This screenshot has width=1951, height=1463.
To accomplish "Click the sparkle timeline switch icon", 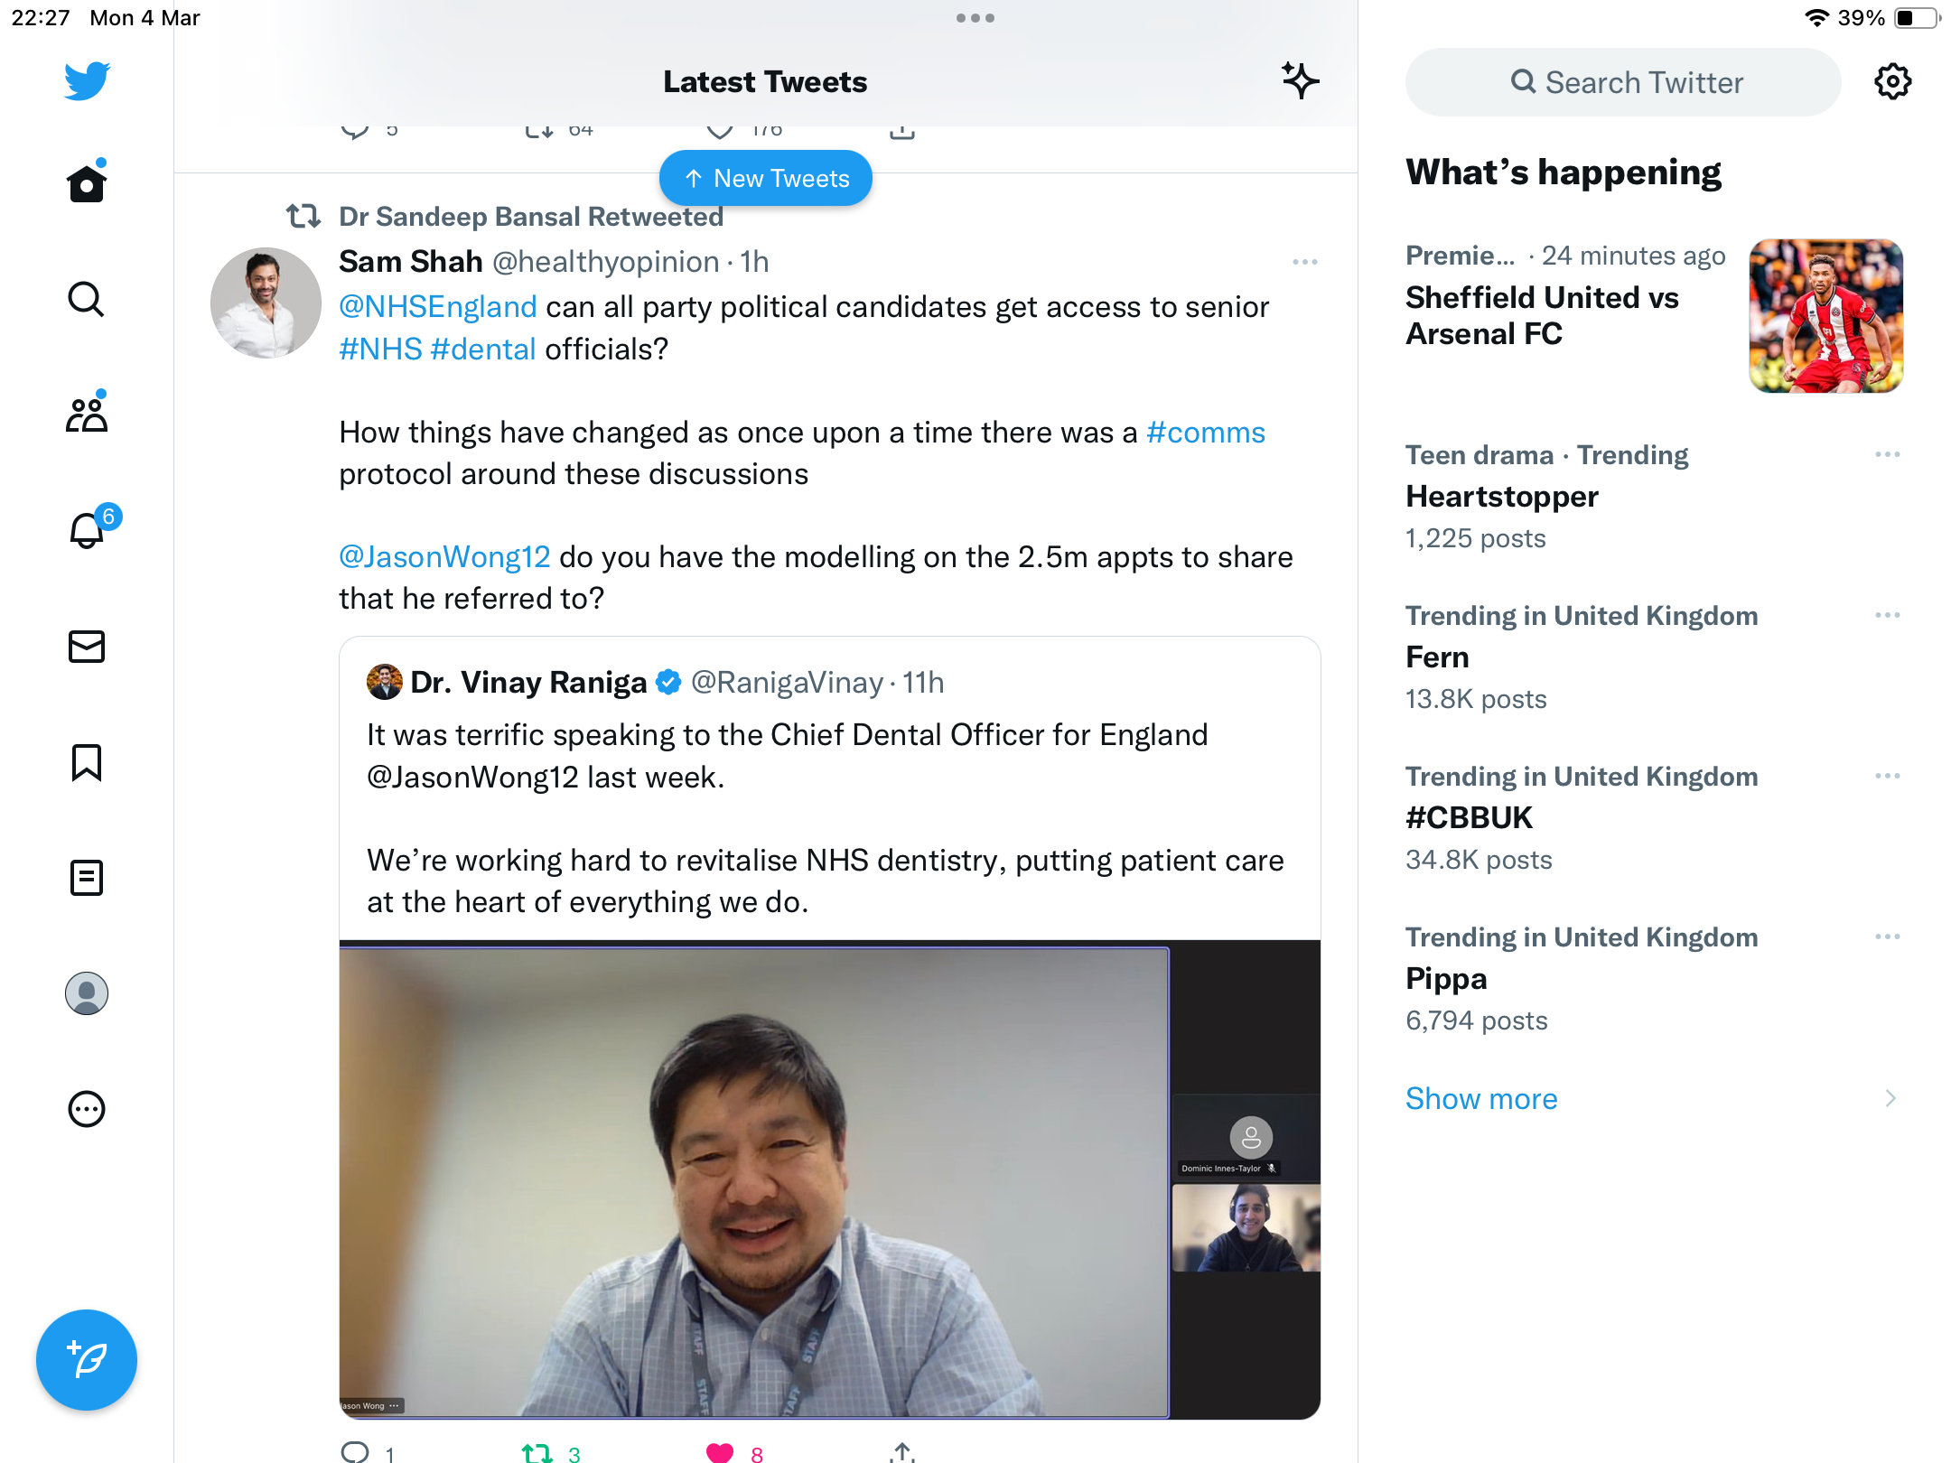I will tap(1301, 80).
